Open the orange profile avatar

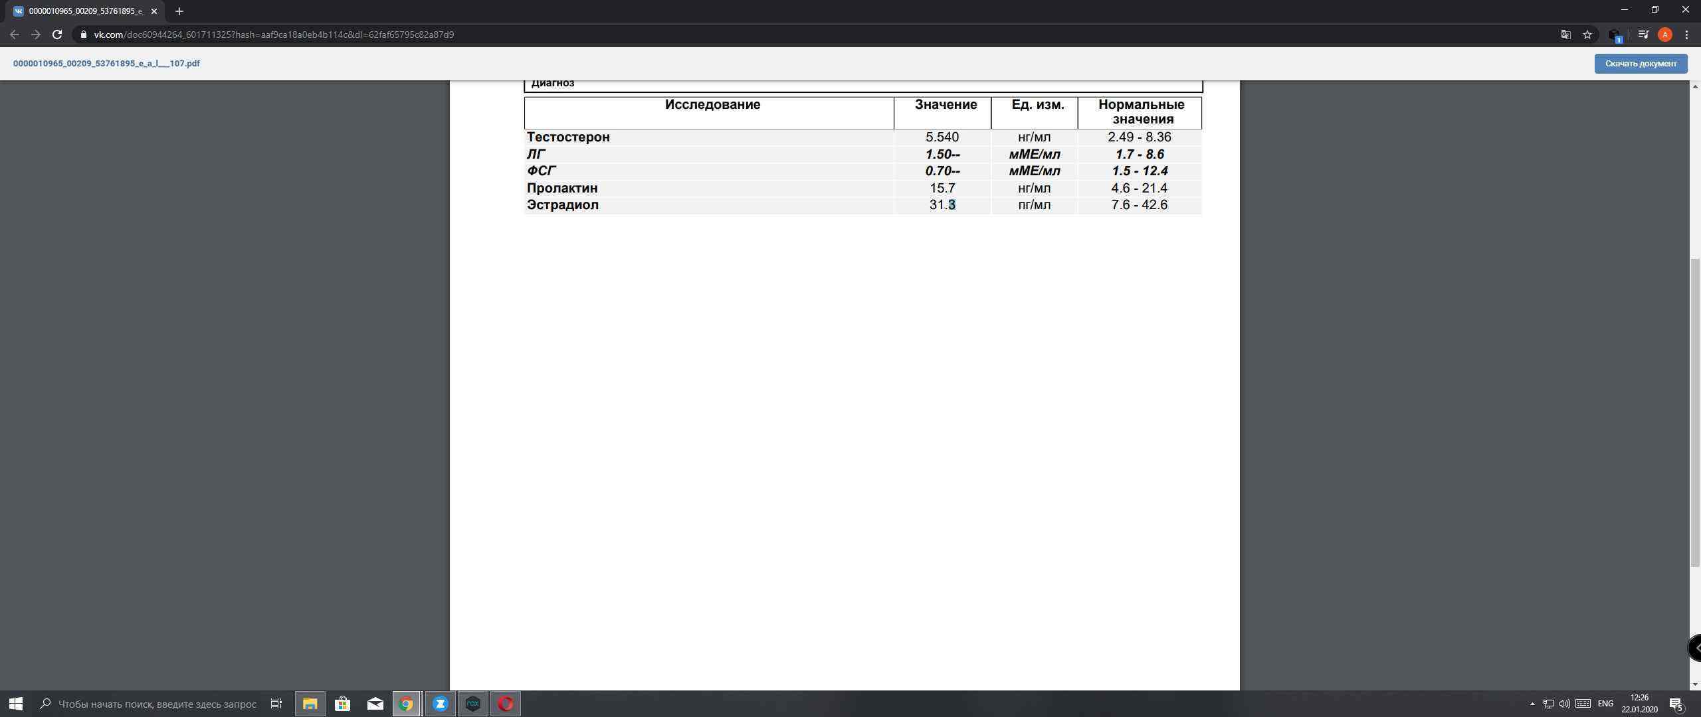coord(1664,35)
